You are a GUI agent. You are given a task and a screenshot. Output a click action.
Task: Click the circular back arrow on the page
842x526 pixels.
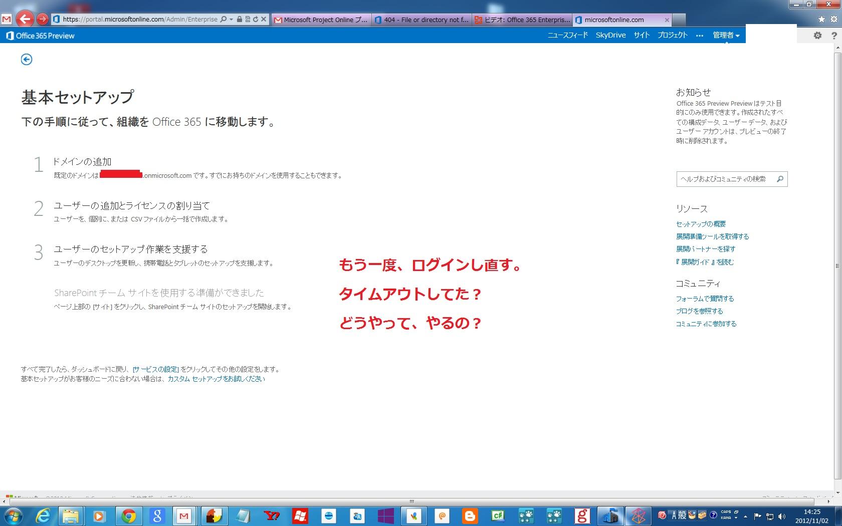(x=27, y=60)
